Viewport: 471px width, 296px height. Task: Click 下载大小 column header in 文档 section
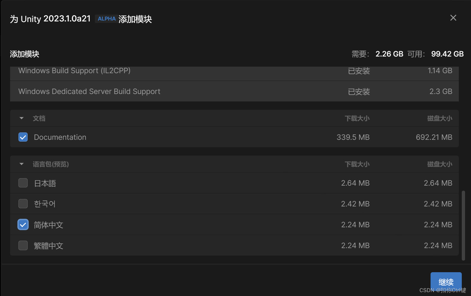[x=357, y=118]
